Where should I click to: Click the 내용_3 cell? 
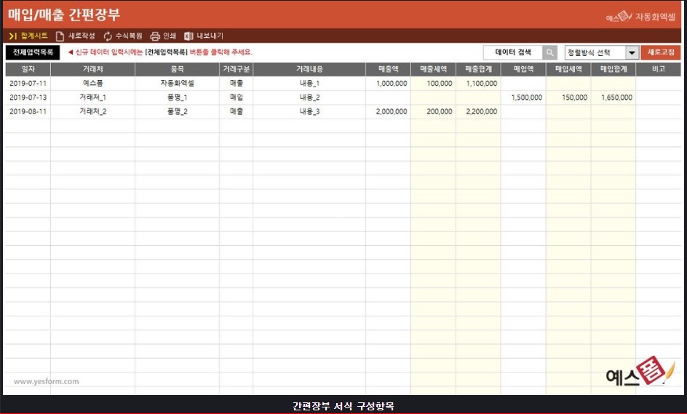(309, 111)
